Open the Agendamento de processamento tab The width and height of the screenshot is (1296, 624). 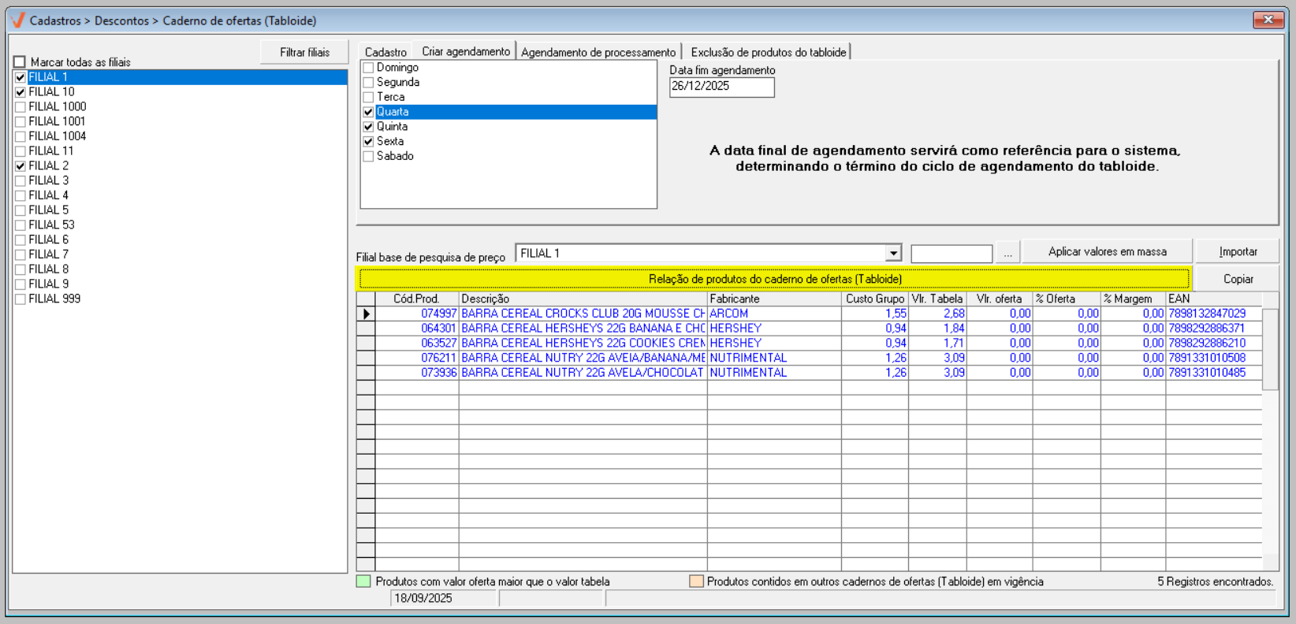[x=598, y=52]
